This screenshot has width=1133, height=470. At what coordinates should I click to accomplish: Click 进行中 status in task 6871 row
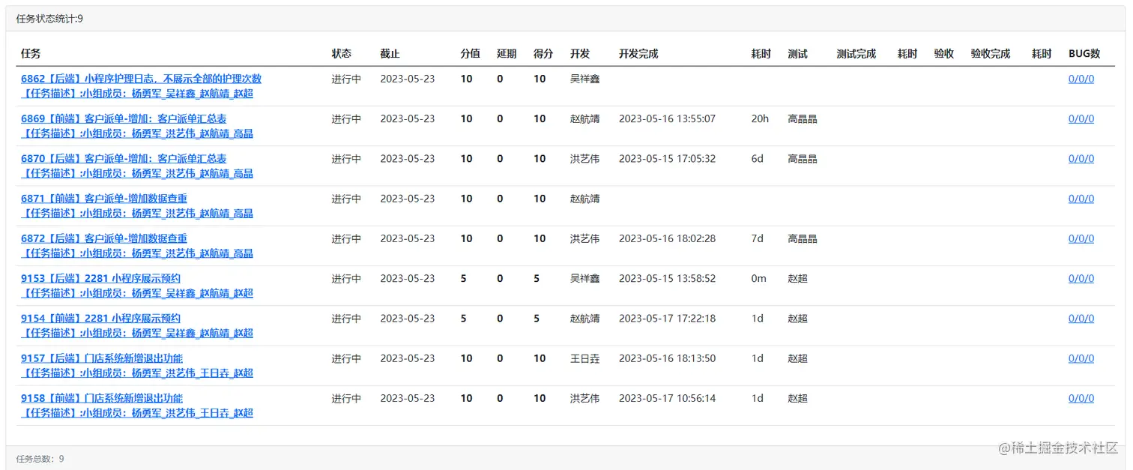[x=347, y=199]
